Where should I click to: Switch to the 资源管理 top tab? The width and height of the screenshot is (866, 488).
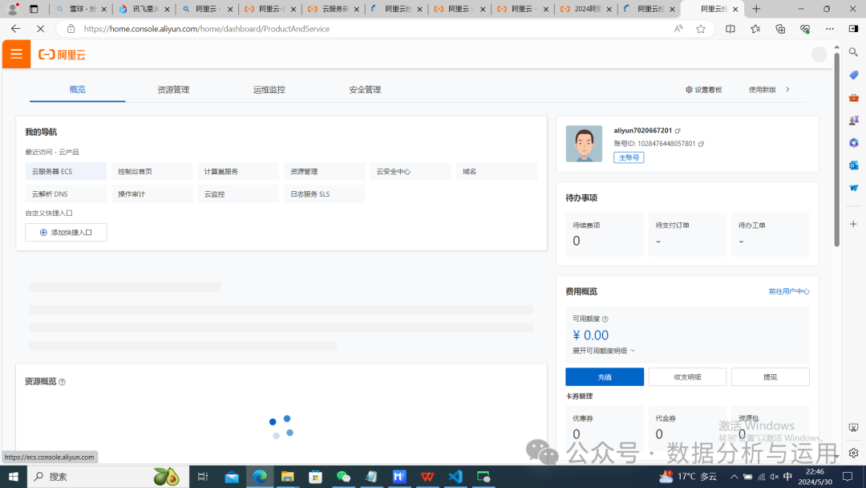[x=173, y=90]
